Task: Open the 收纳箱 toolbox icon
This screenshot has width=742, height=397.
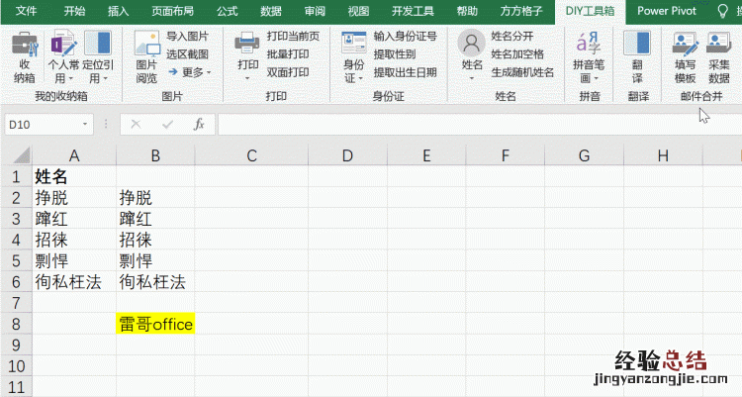Action: 24,56
